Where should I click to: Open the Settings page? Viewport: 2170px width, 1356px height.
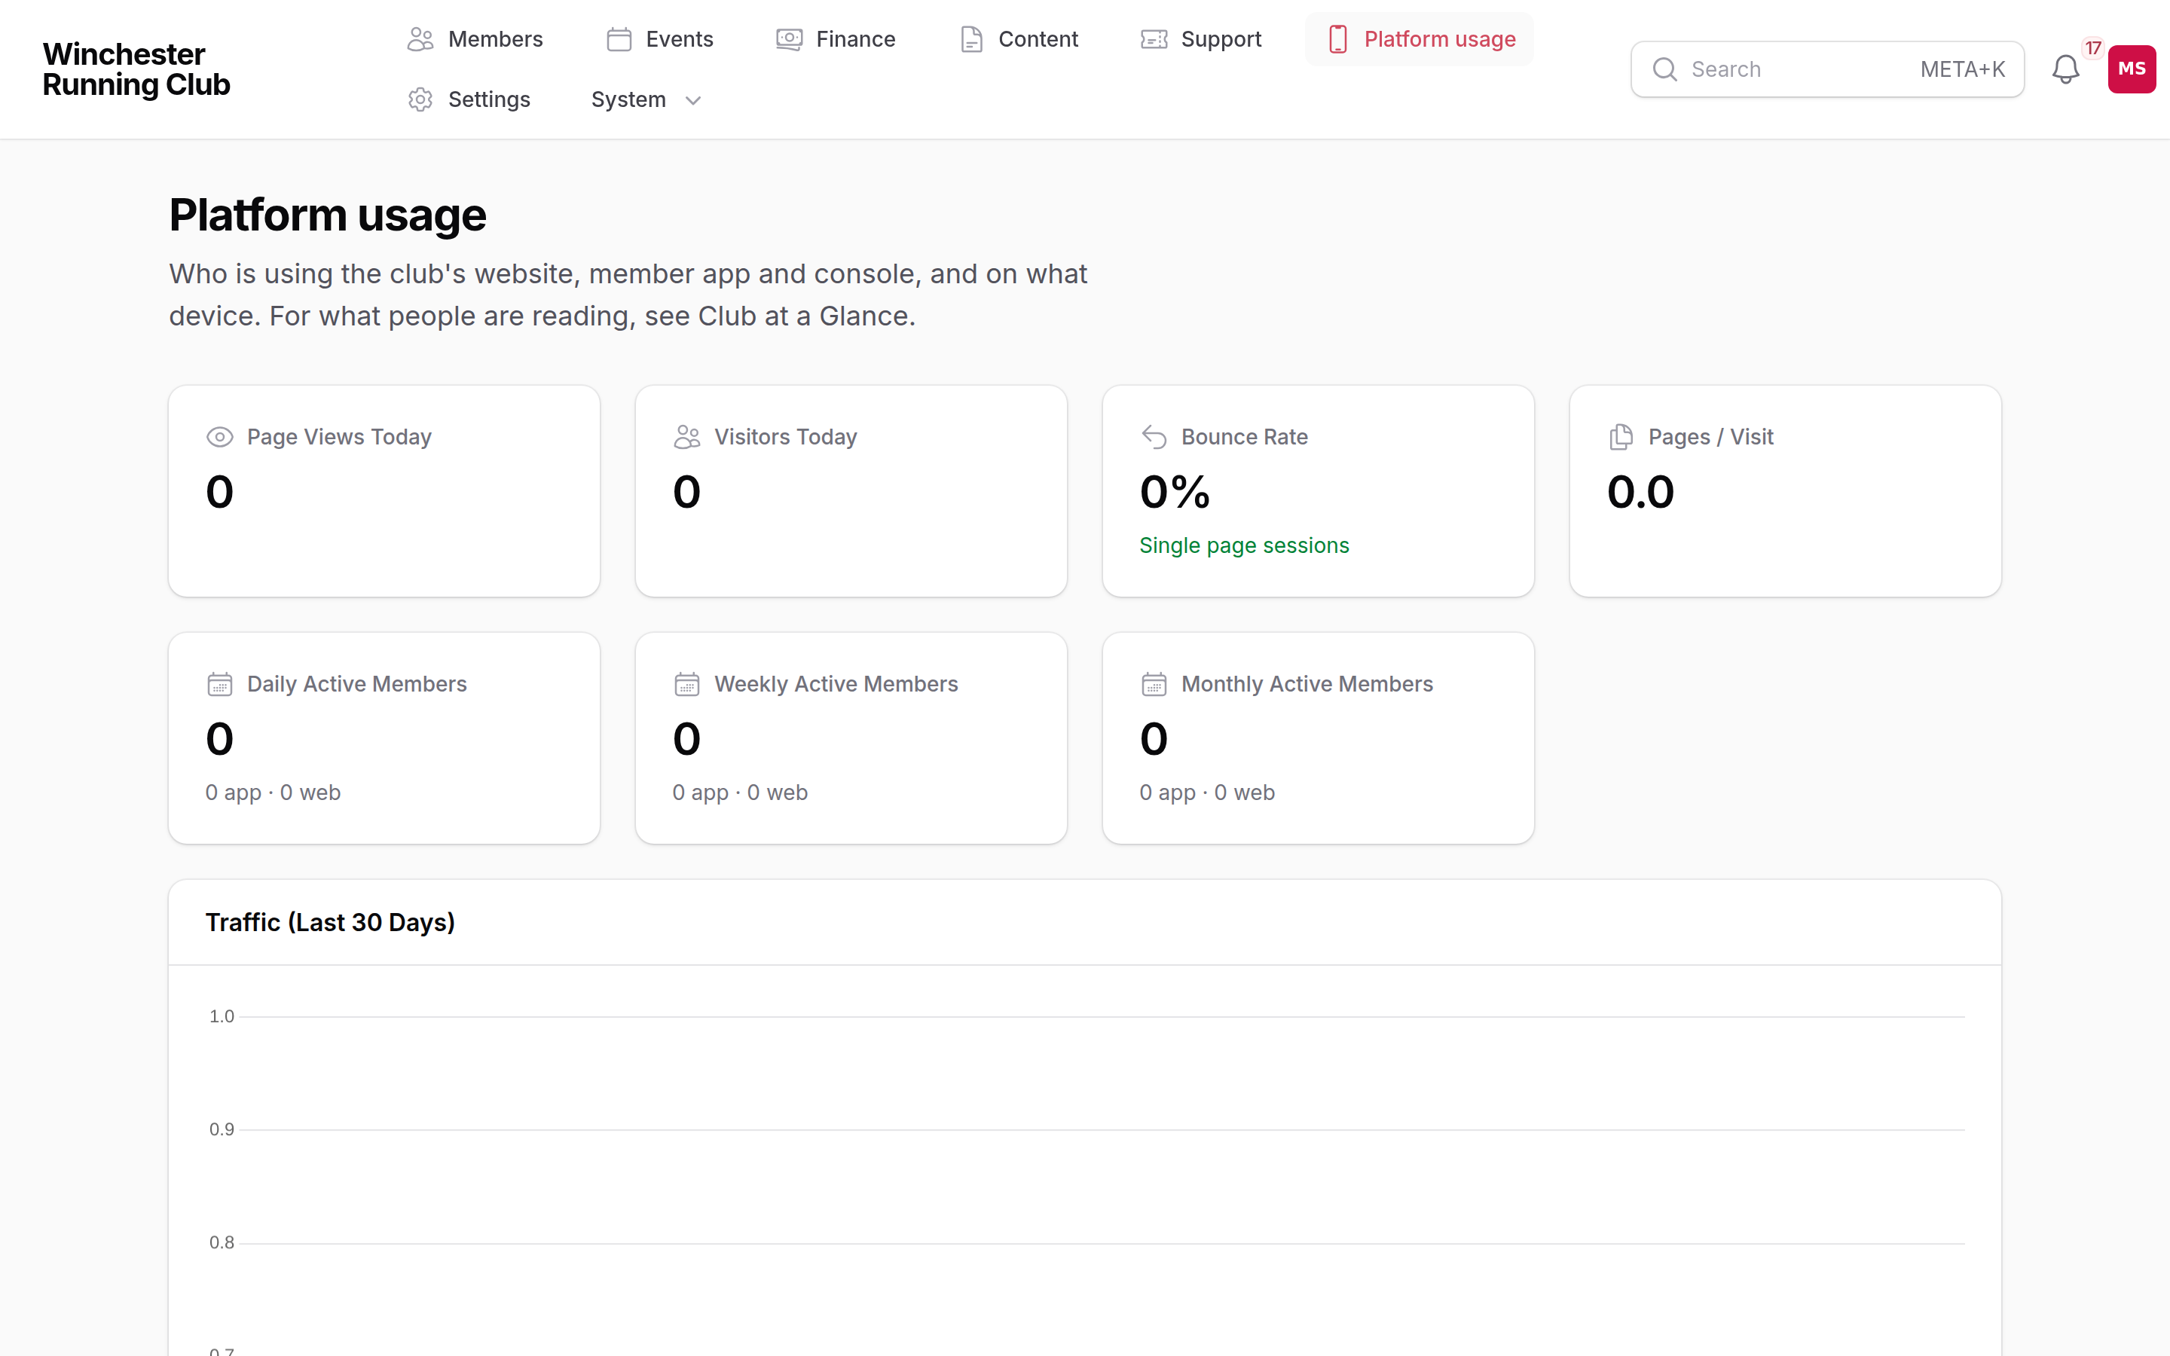469,99
